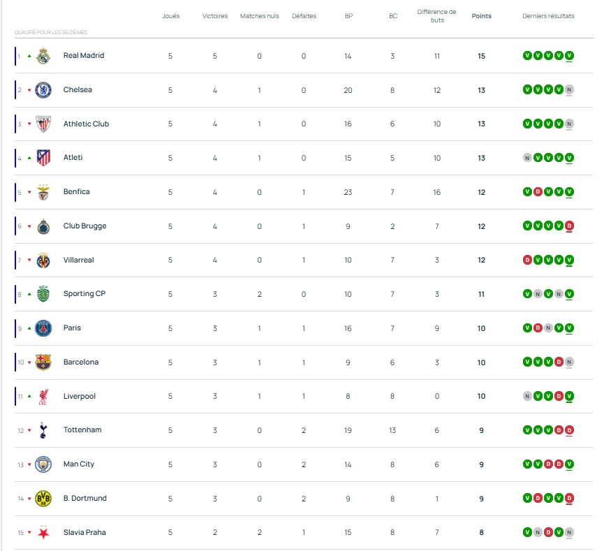Click Club Brugge's red defeat result badge

click(570, 226)
